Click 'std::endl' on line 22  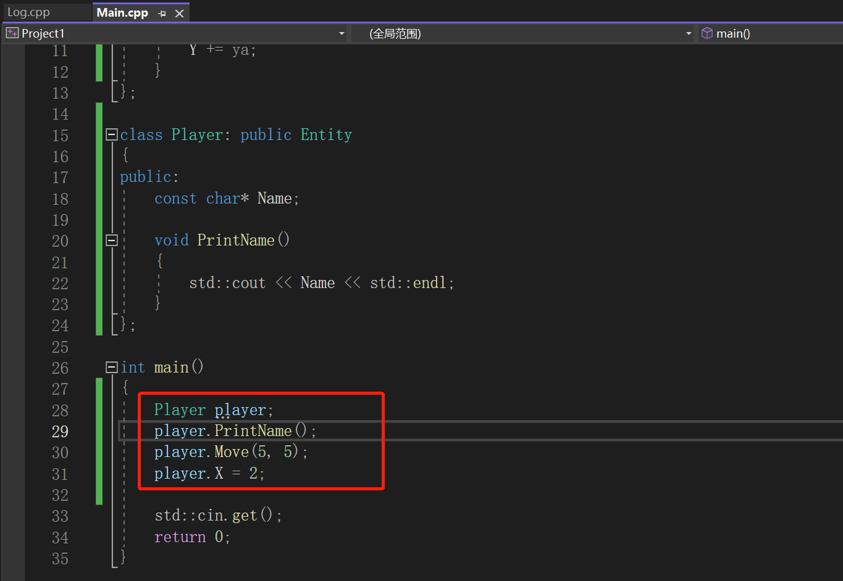408,283
